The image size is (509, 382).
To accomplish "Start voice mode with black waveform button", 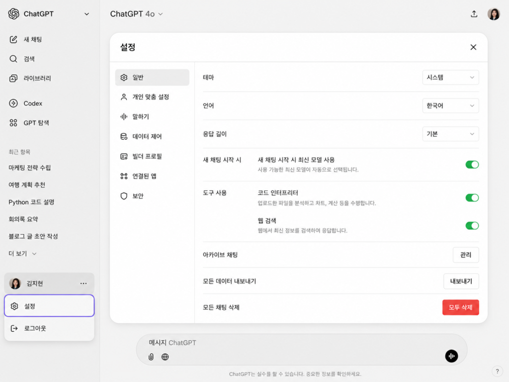I will tap(451, 356).
